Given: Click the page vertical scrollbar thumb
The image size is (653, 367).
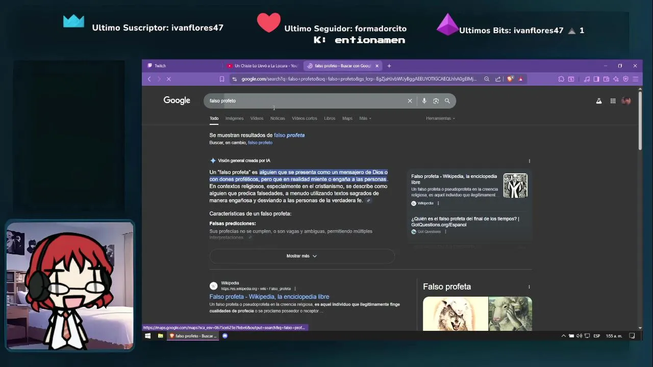Looking at the screenshot, I should [640, 120].
